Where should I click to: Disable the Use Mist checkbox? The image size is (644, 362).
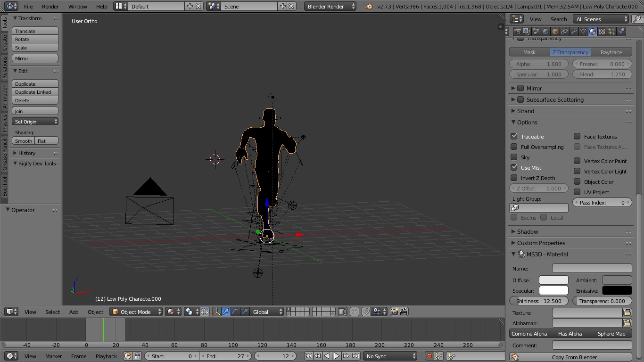(x=514, y=167)
